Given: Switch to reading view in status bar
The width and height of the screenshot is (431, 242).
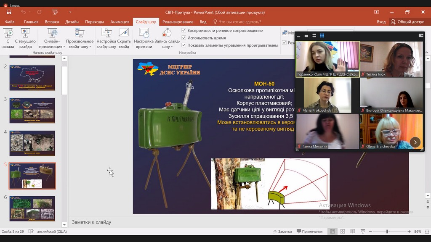Looking at the screenshot, I should 352,231.
